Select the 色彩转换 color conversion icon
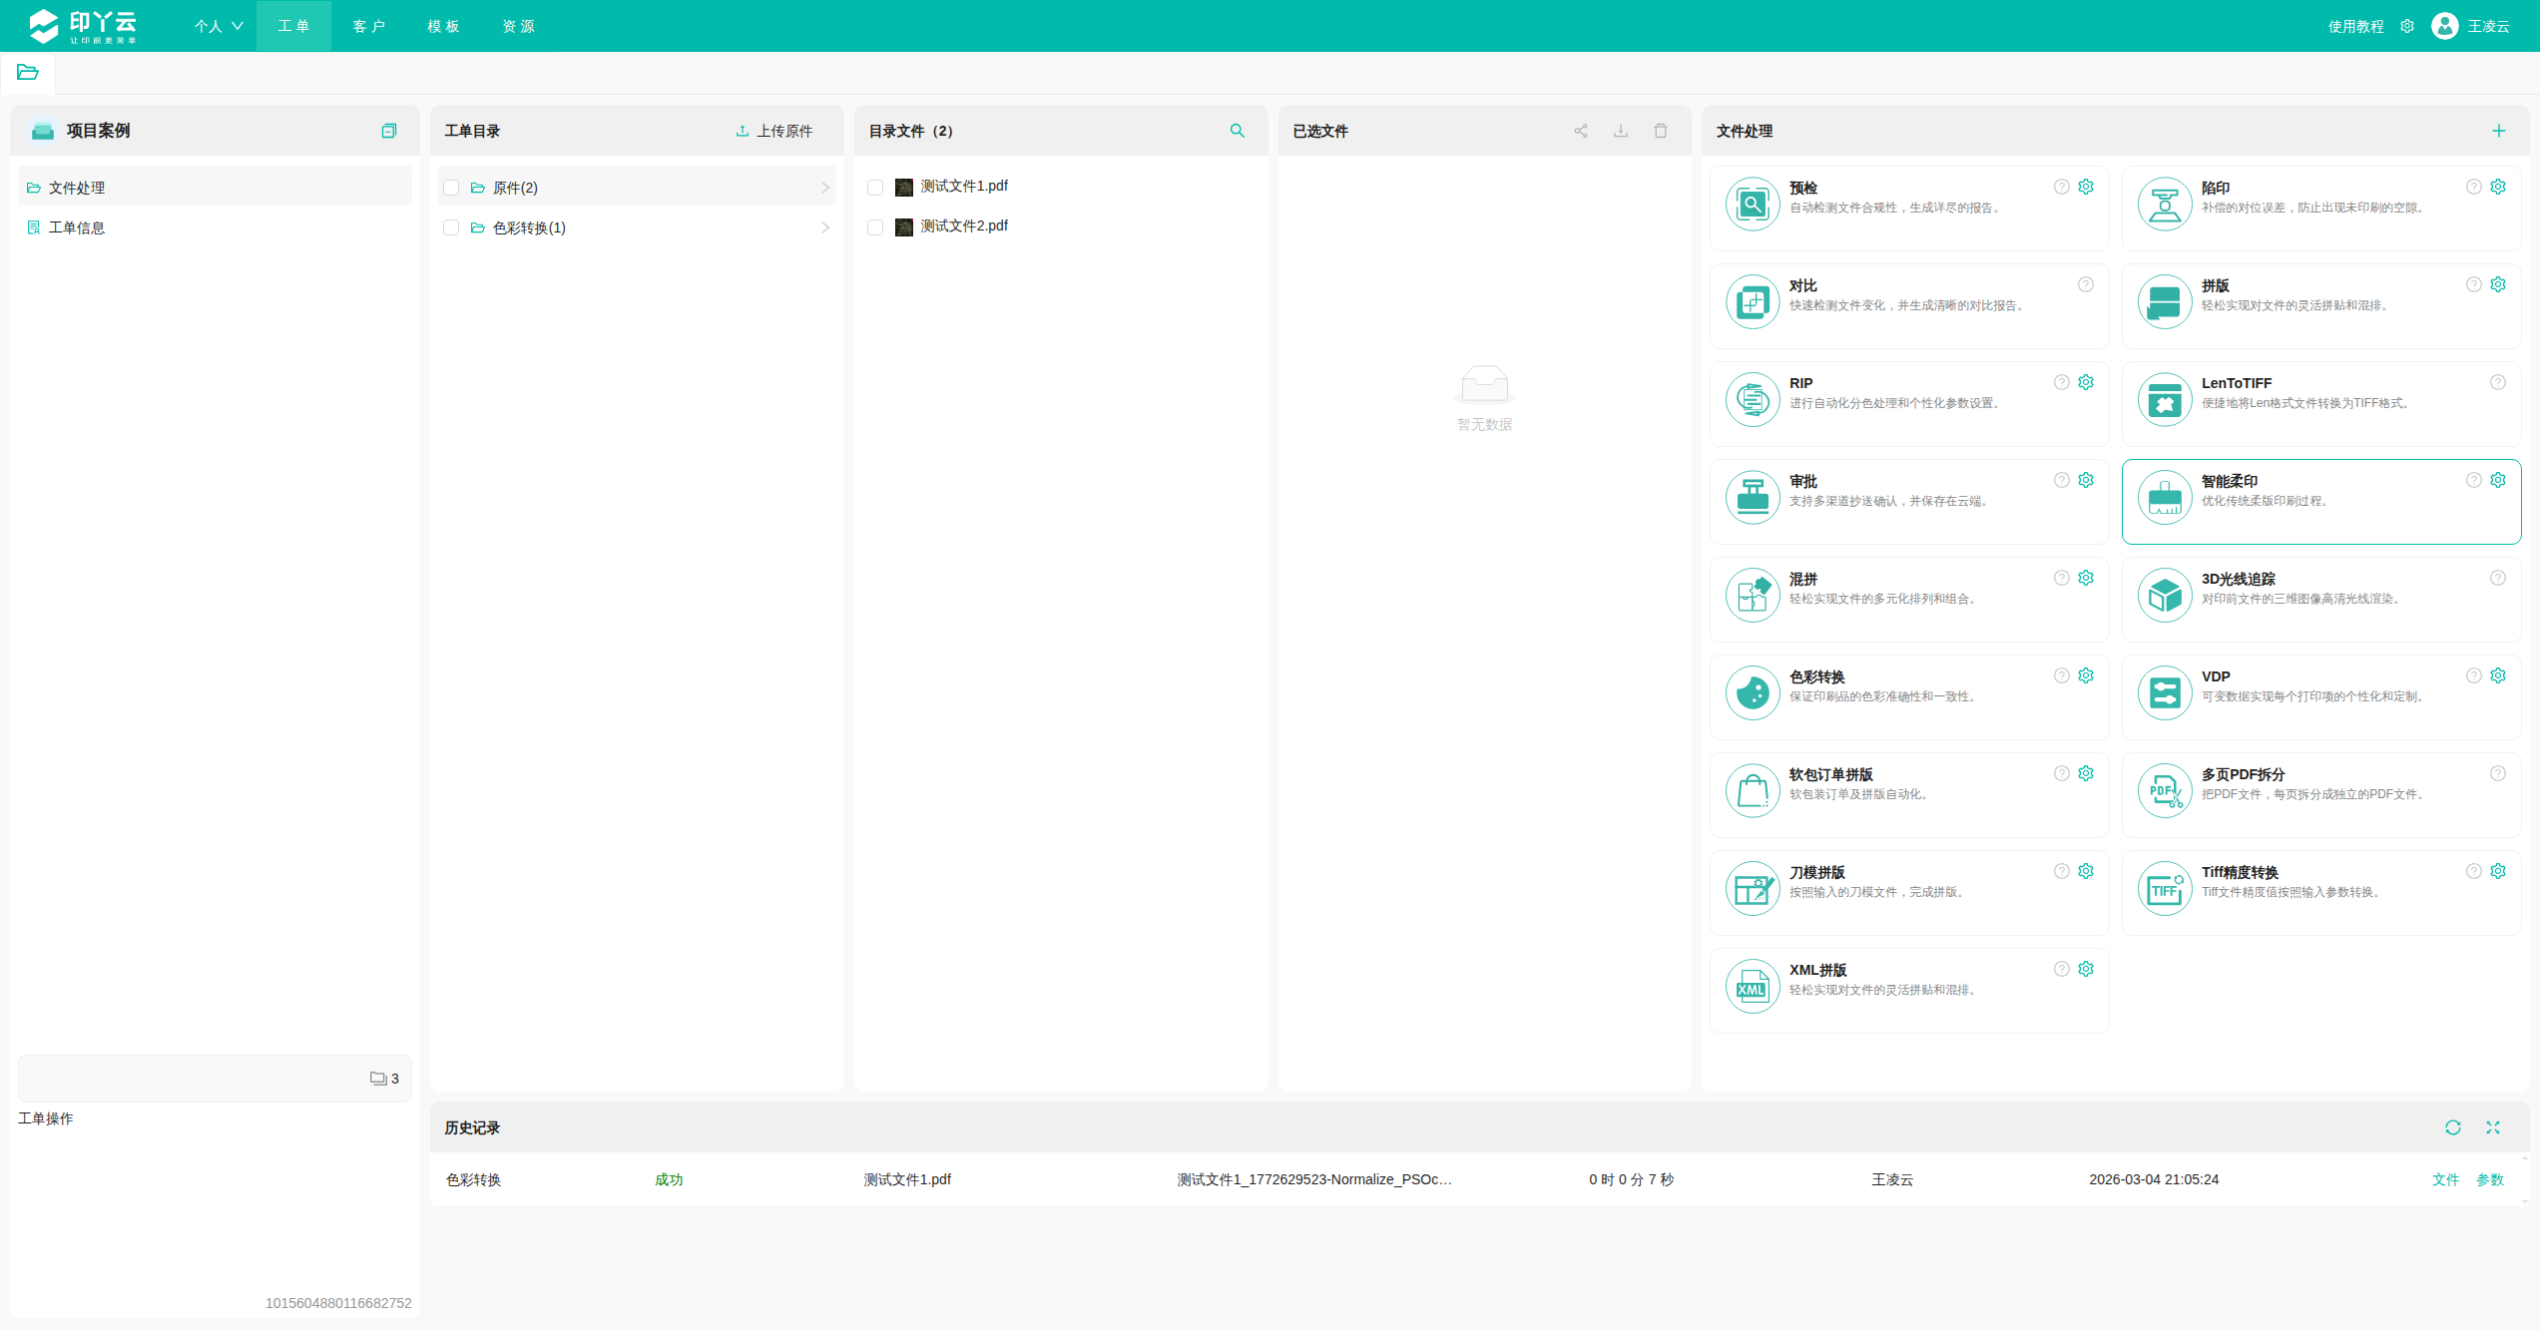 (x=1753, y=692)
